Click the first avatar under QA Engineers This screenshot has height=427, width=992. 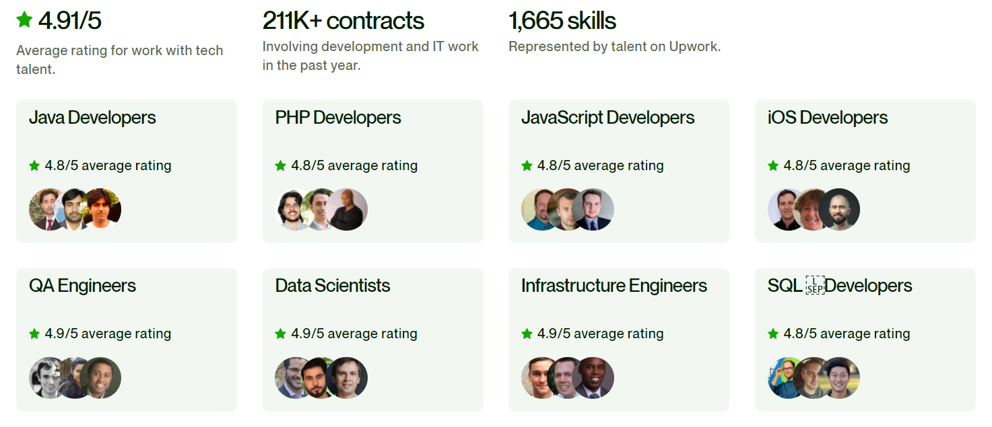tap(46, 378)
